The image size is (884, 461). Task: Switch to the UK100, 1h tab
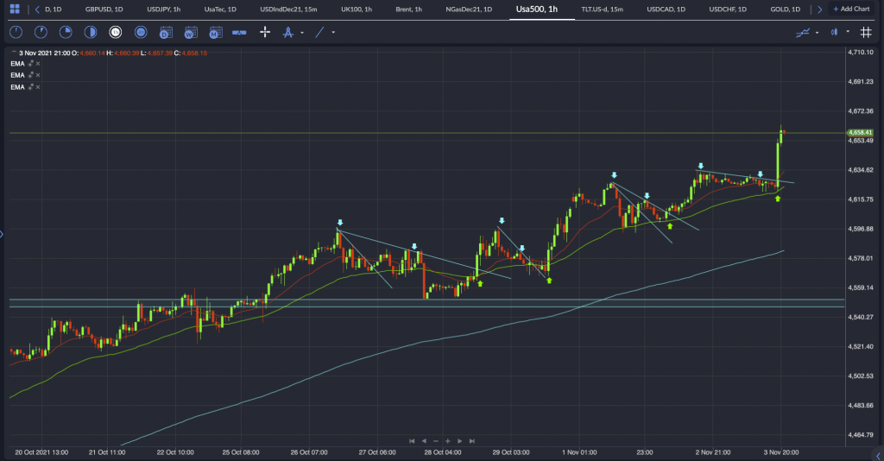pyautogui.click(x=357, y=9)
